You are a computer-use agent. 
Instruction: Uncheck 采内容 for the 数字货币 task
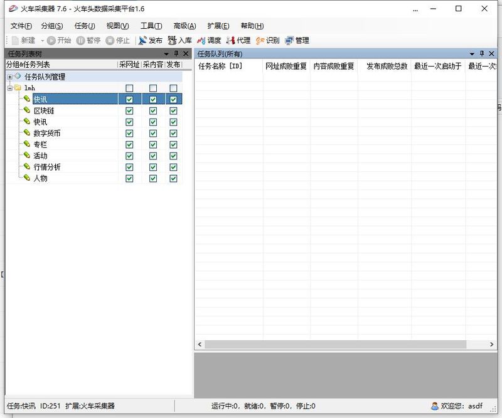(x=153, y=133)
